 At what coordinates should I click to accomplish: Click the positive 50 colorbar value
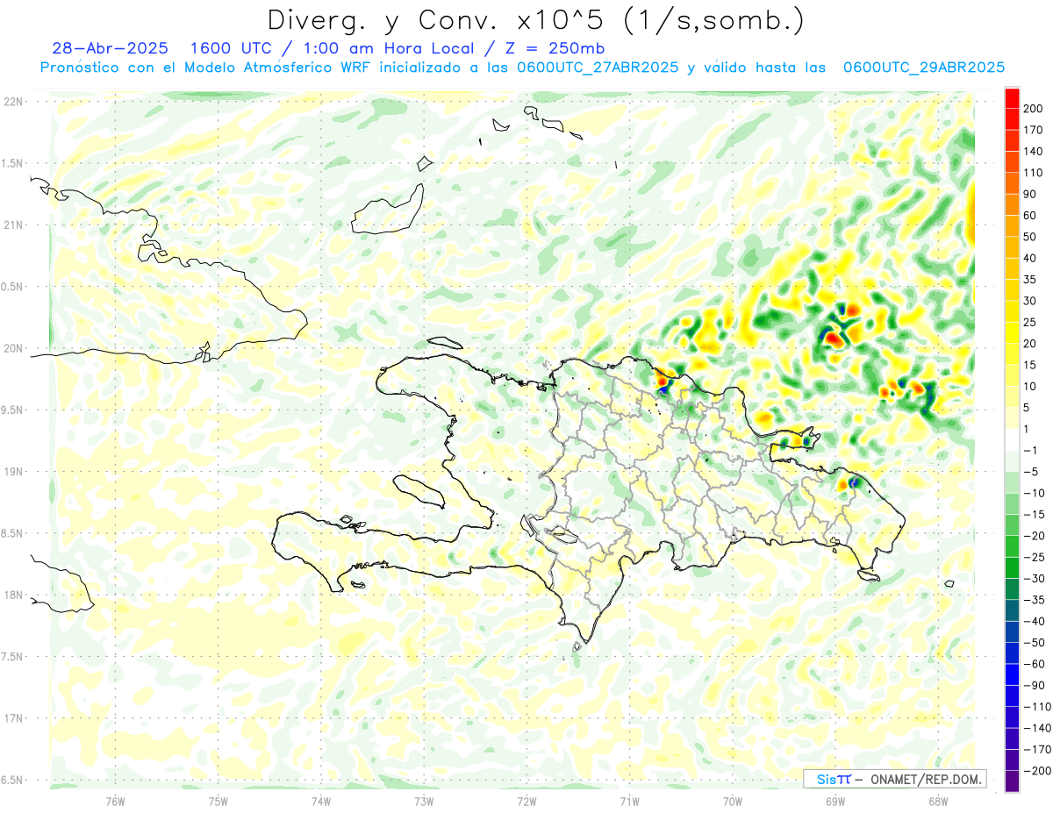pyautogui.click(x=1030, y=237)
